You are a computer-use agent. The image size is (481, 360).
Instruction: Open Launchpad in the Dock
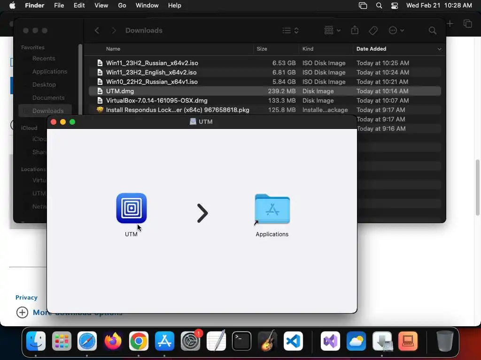[x=62, y=341]
